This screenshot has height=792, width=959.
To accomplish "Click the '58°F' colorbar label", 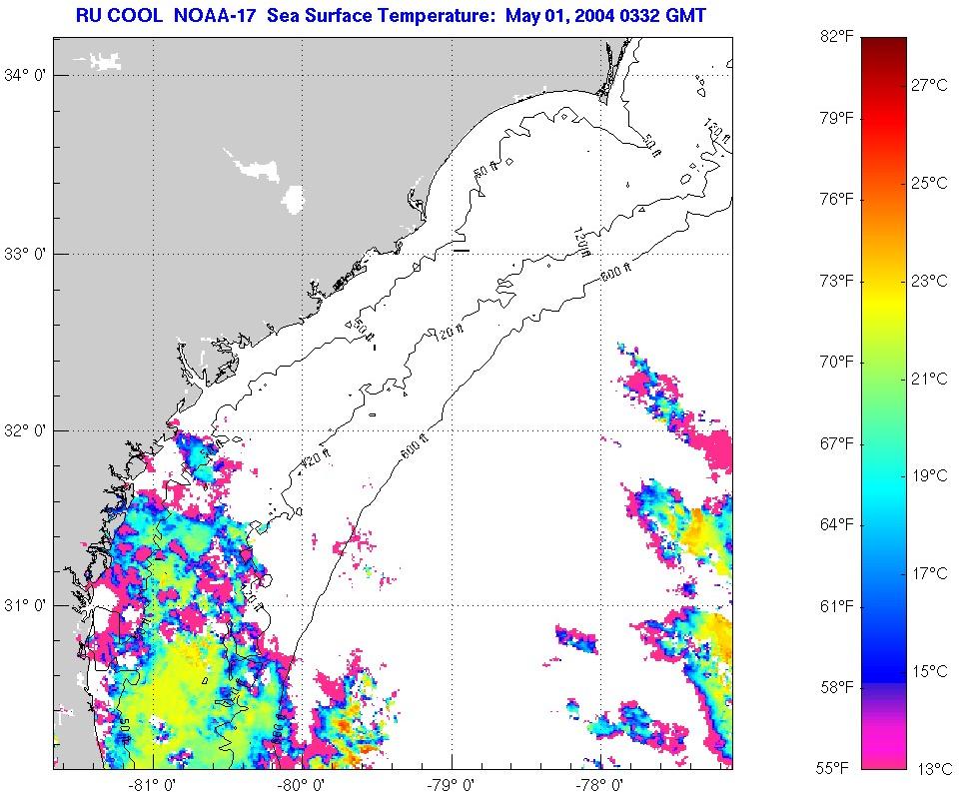I will point(837,687).
